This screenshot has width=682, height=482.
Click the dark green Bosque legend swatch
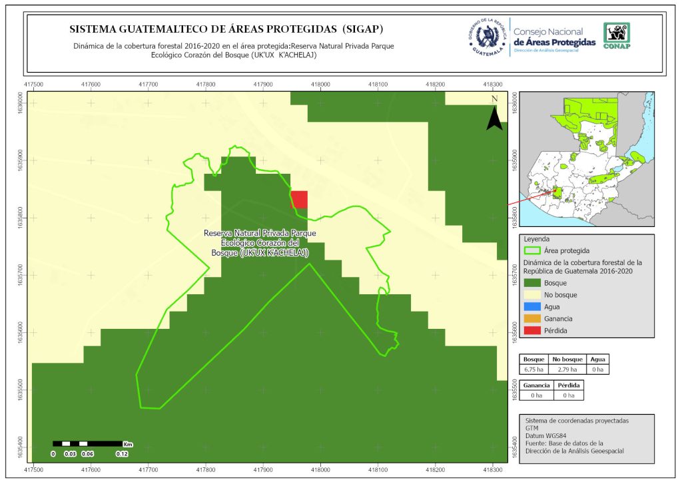pos(533,283)
